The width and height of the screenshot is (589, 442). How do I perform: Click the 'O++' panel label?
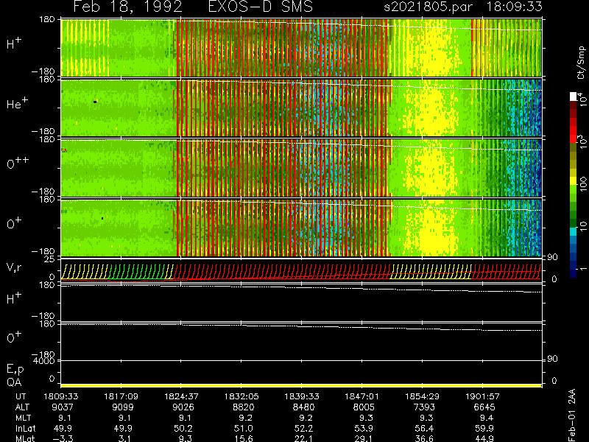click(18, 163)
